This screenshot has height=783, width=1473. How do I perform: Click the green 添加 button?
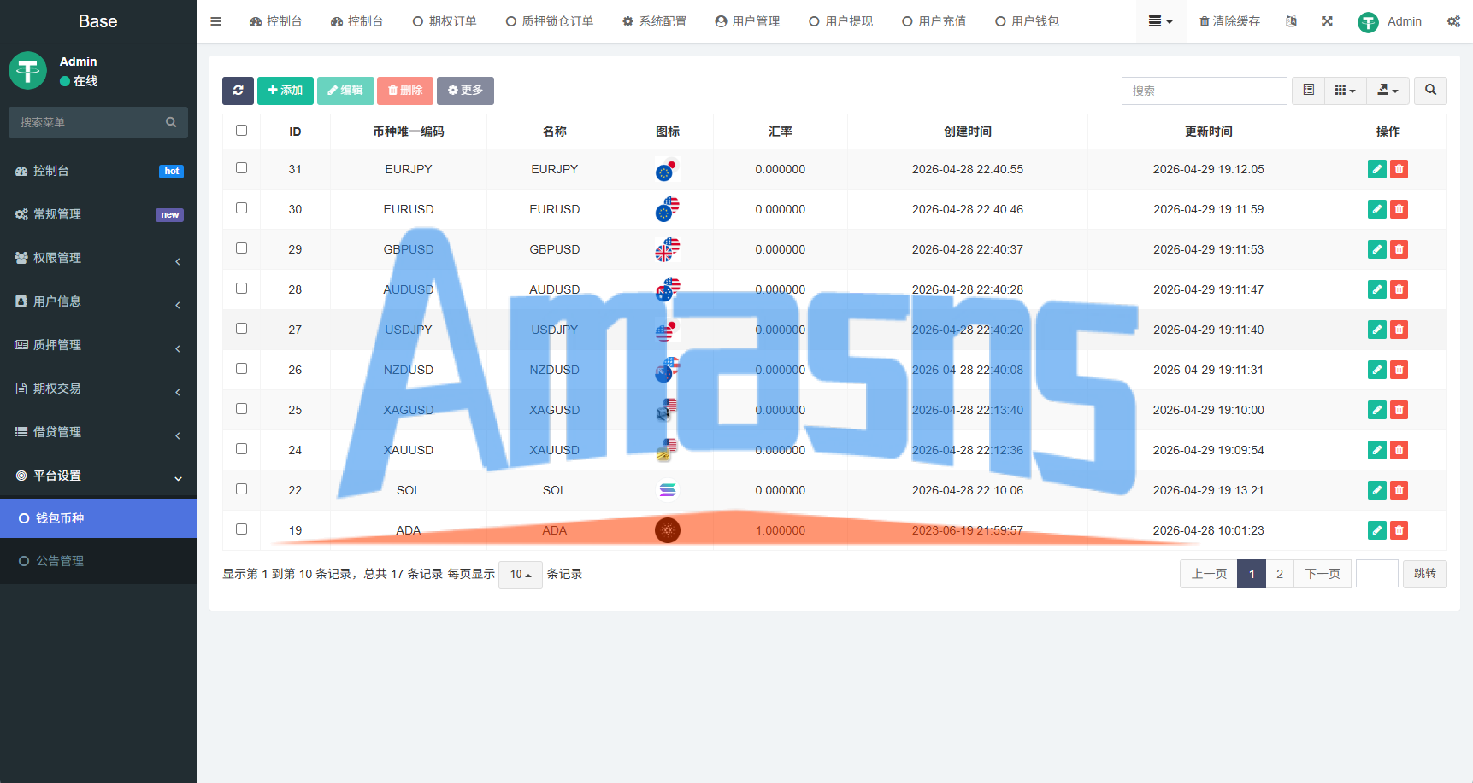pos(286,91)
